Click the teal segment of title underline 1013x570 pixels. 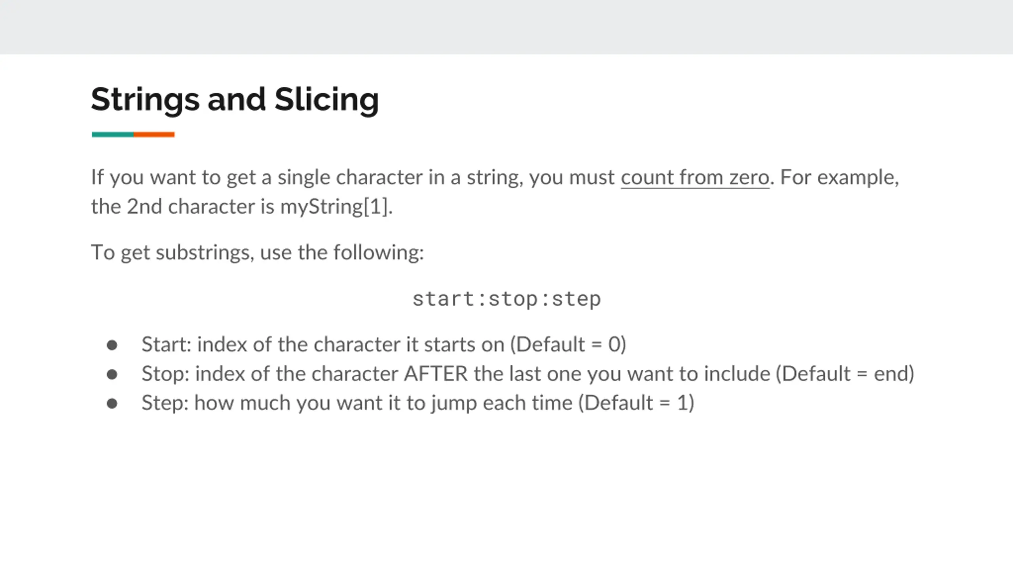pos(113,135)
